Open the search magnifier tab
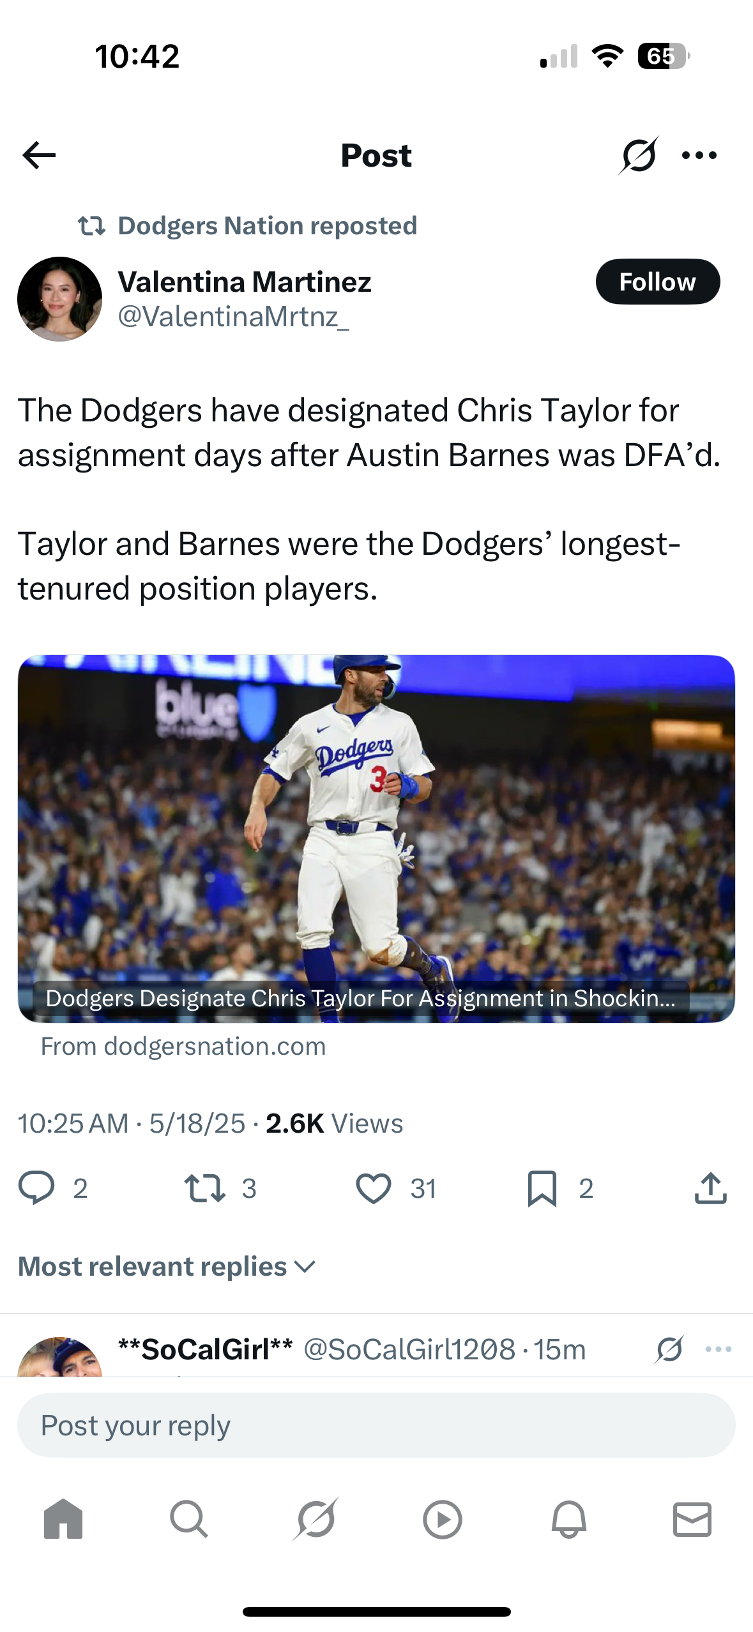This screenshot has width=753, height=1632. coord(189,1520)
